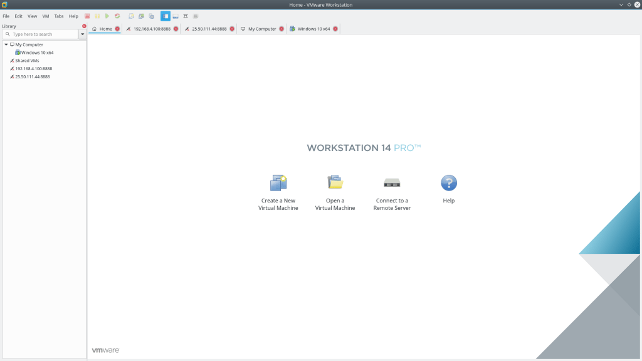Close the Library panel
This screenshot has width=642, height=361.
click(x=85, y=26)
